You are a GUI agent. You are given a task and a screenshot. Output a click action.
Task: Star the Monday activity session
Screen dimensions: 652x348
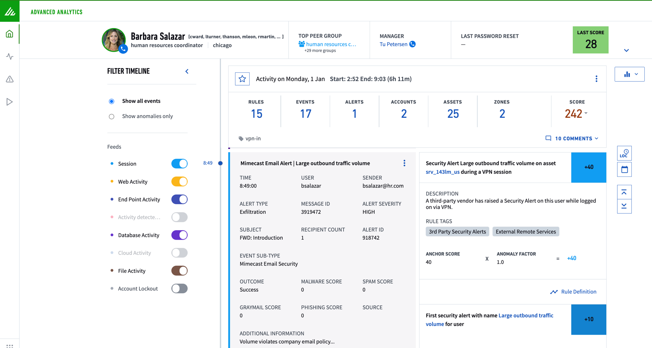(242, 79)
